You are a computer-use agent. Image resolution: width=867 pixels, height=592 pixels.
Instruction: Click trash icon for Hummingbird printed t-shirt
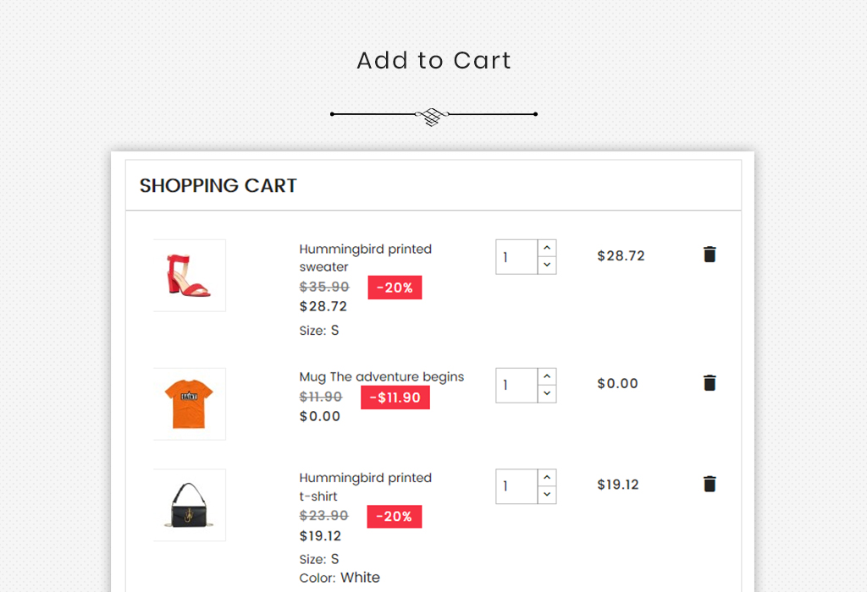710,484
